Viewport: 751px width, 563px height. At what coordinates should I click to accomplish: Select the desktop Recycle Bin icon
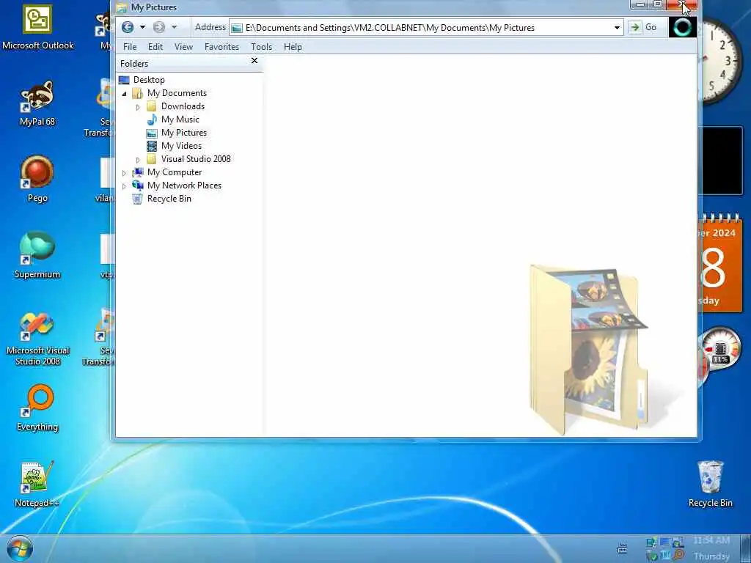coord(710,484)
